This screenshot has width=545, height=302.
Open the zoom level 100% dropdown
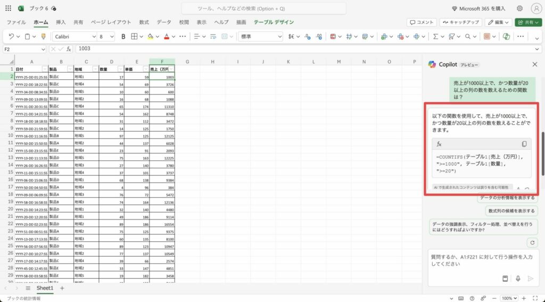coord(509,298)
